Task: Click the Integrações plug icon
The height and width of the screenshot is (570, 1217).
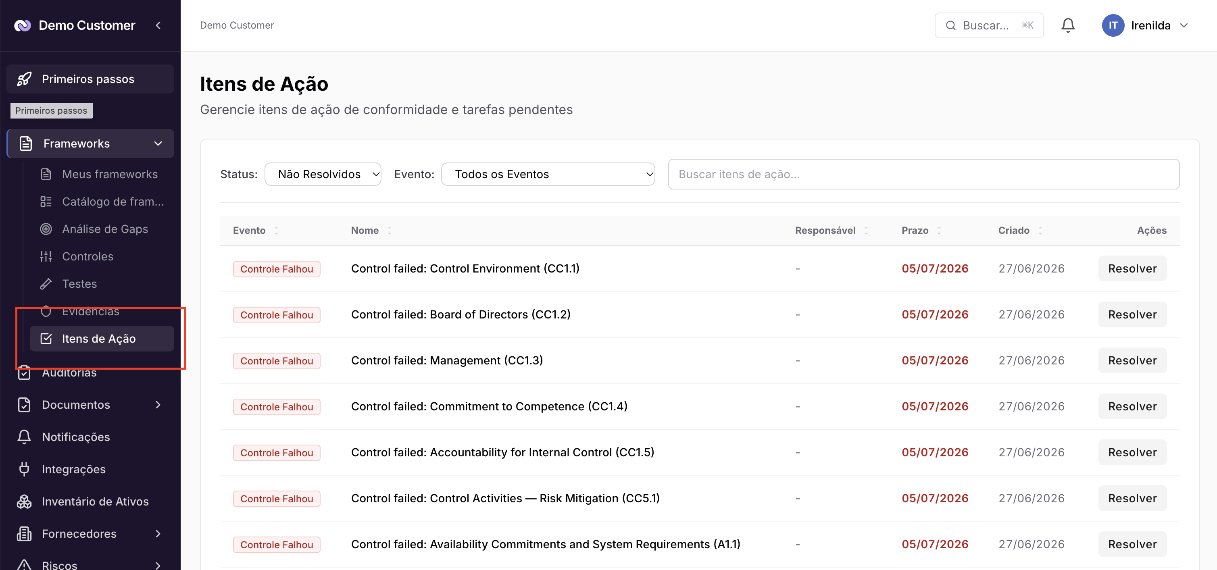Action: (x=24, y=469)
